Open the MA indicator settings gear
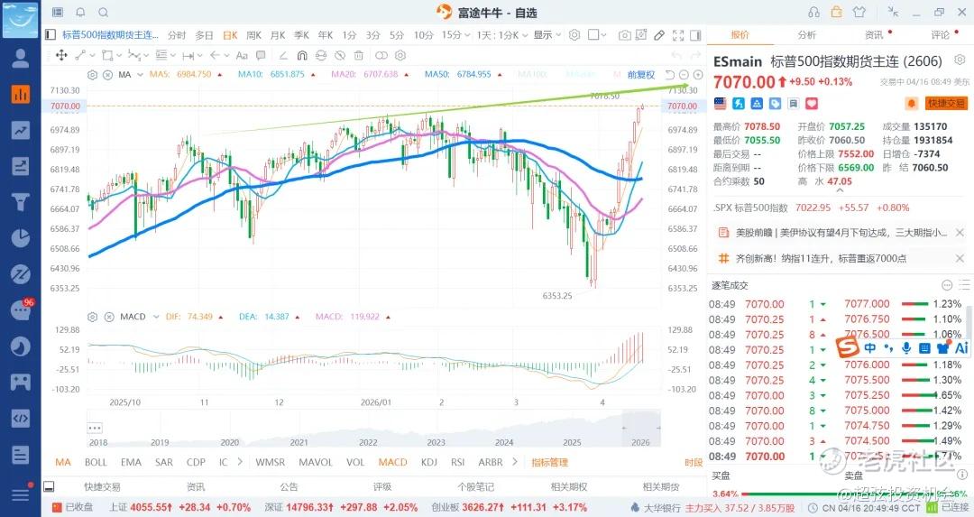 pyautogui.click(x=93, y=75)
